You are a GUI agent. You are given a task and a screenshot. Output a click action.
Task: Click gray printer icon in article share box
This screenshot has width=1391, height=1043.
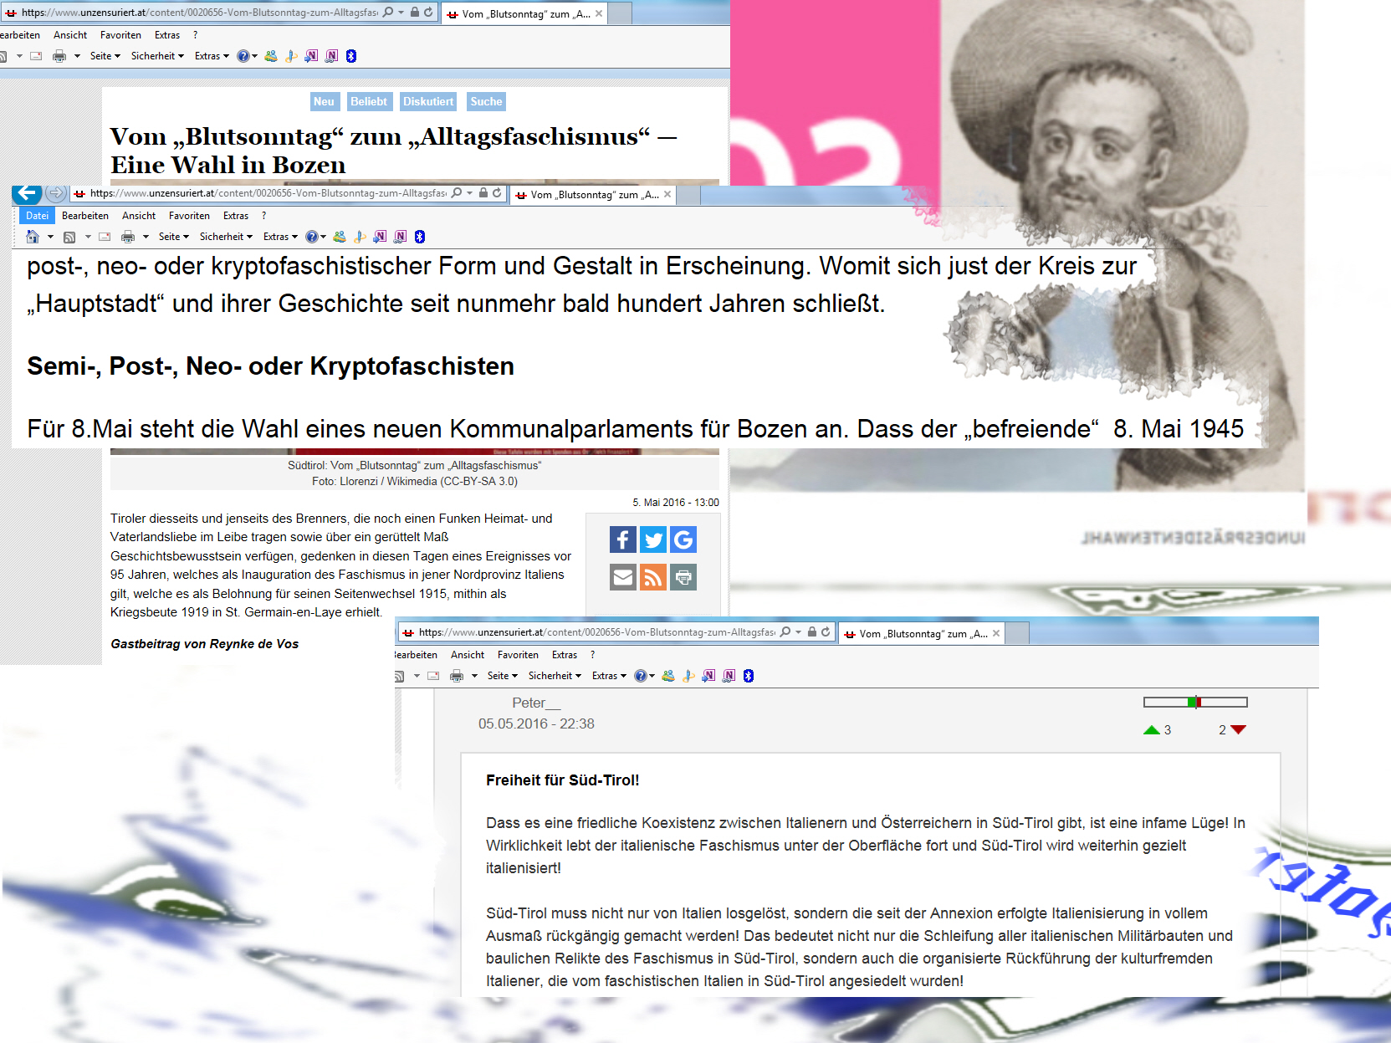point(683,577)
